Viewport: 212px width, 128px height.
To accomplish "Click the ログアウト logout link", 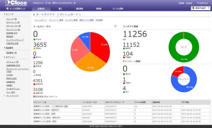I will click(x=204, y=3).
